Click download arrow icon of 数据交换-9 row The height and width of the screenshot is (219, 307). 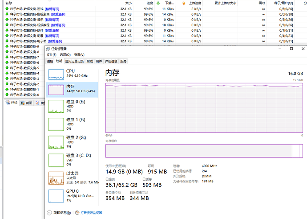pos(7,46)
